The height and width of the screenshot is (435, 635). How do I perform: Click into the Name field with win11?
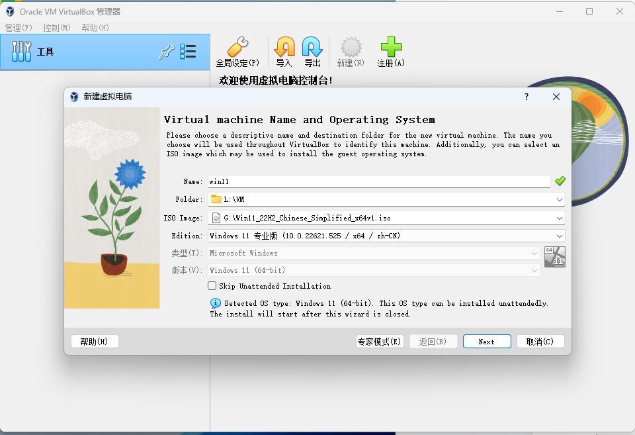point(379,181)
